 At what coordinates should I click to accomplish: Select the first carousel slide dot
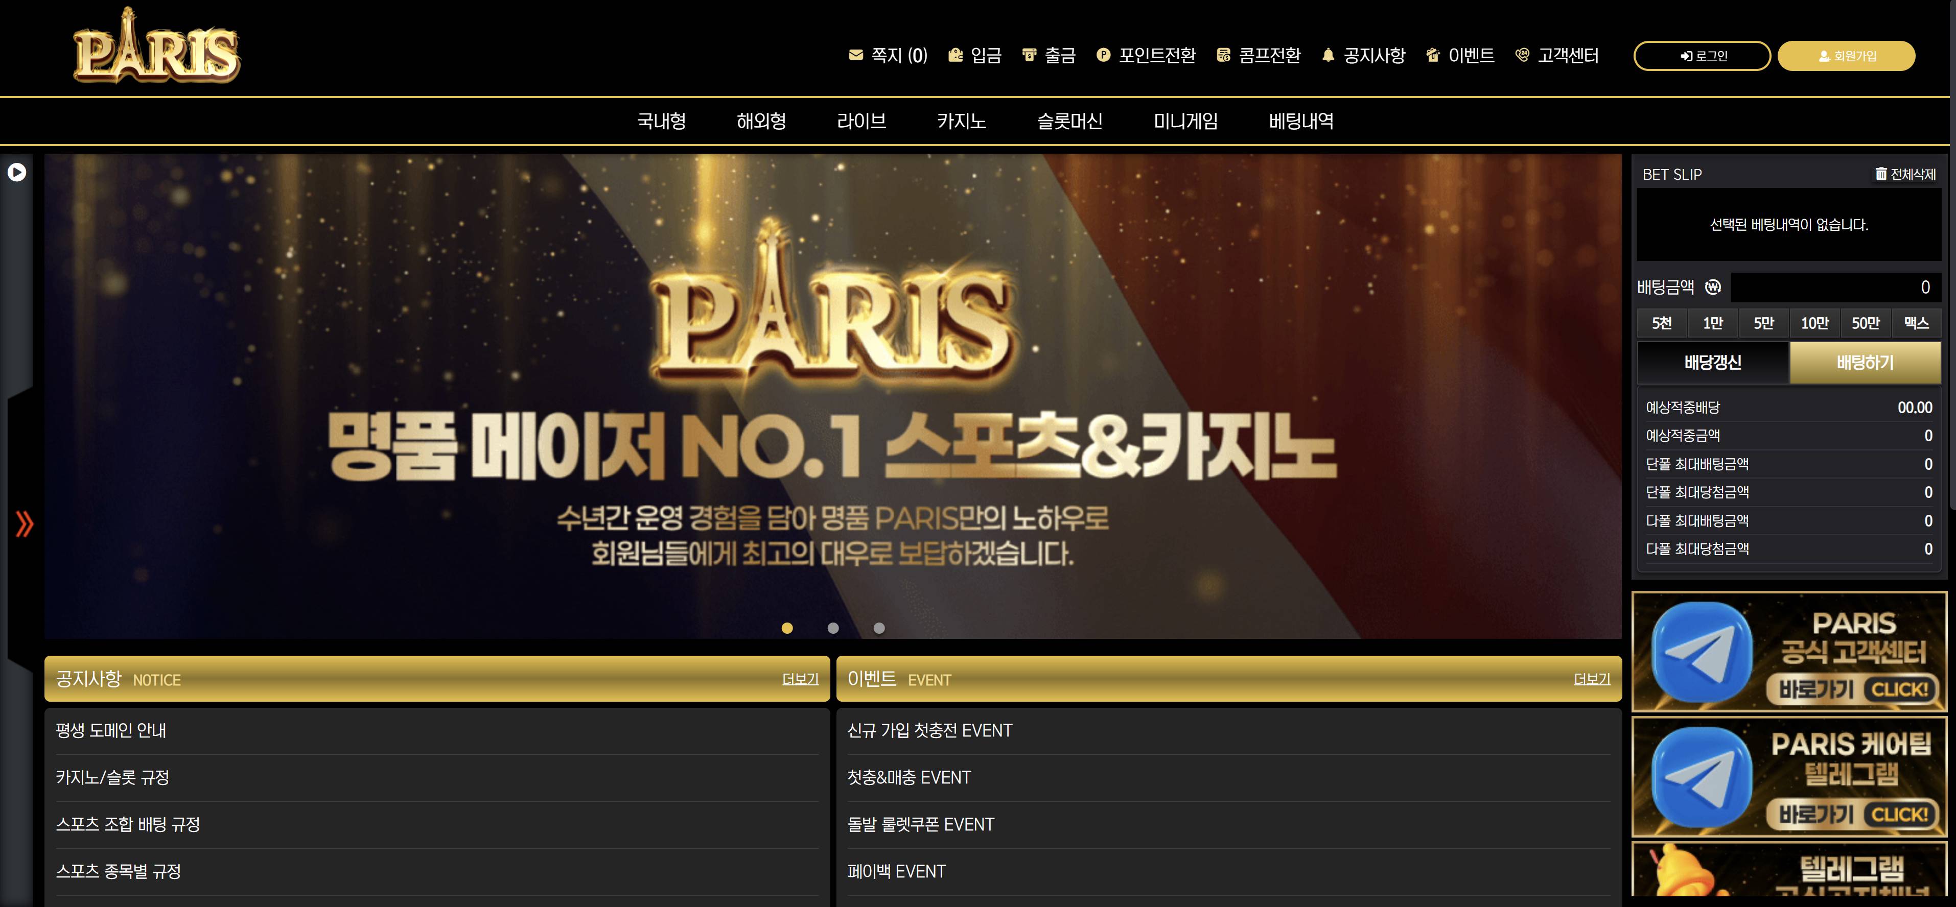[787, 628]
